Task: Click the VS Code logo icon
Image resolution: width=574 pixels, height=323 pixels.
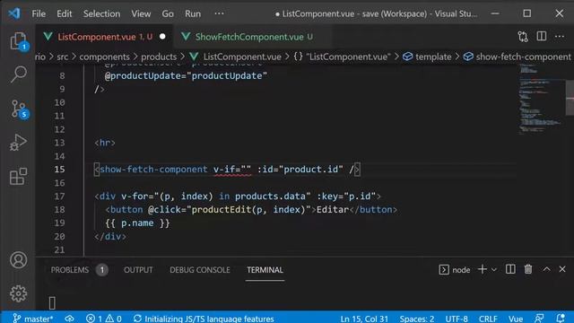Action: coord(14,13)
